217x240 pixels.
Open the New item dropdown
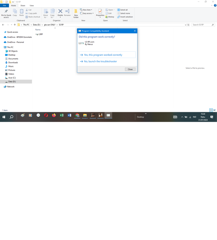coord(86,10)
